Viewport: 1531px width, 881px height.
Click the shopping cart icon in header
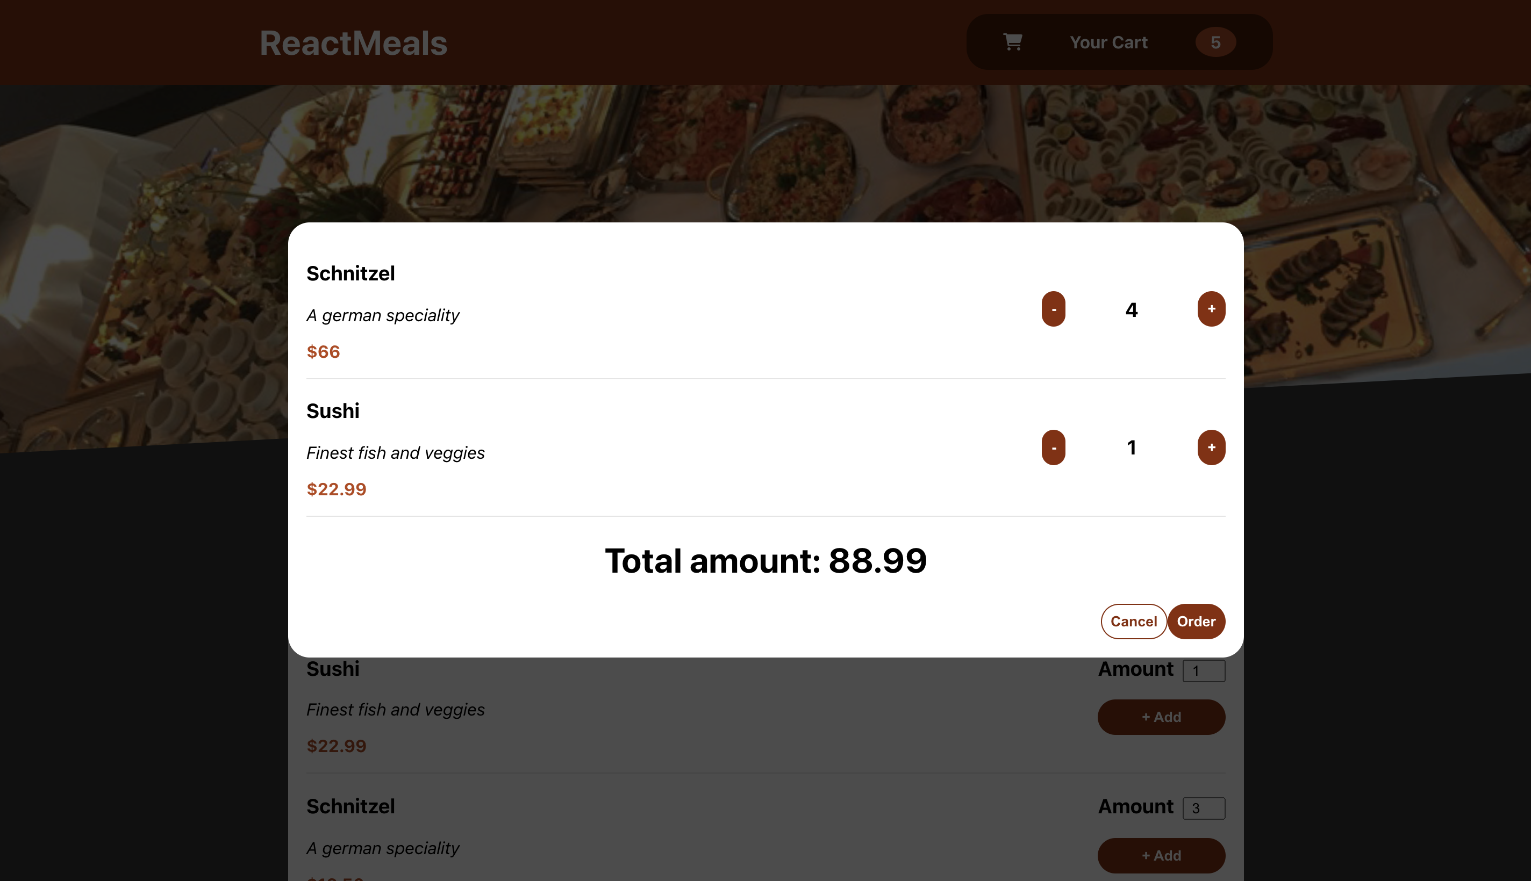1012,42
